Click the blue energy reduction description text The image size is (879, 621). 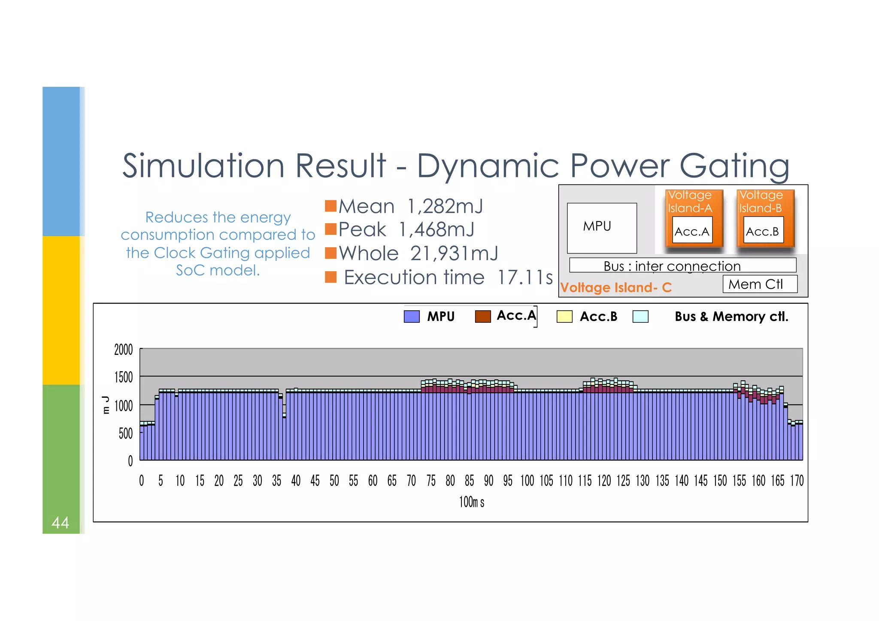(x=218, y=243)
